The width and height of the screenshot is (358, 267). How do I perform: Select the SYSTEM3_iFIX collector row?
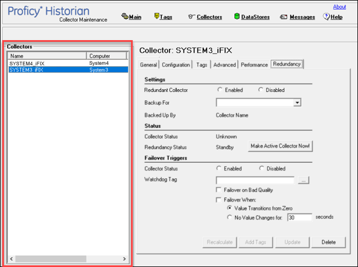68,70
